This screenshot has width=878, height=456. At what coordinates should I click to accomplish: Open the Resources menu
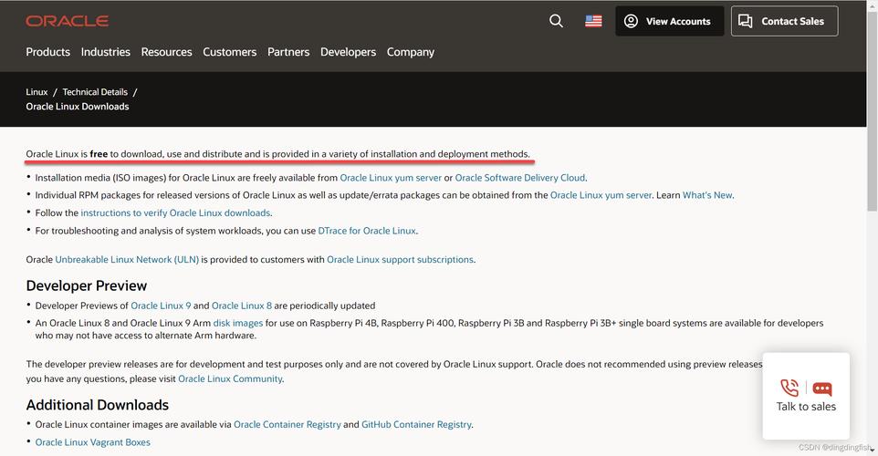166,52
